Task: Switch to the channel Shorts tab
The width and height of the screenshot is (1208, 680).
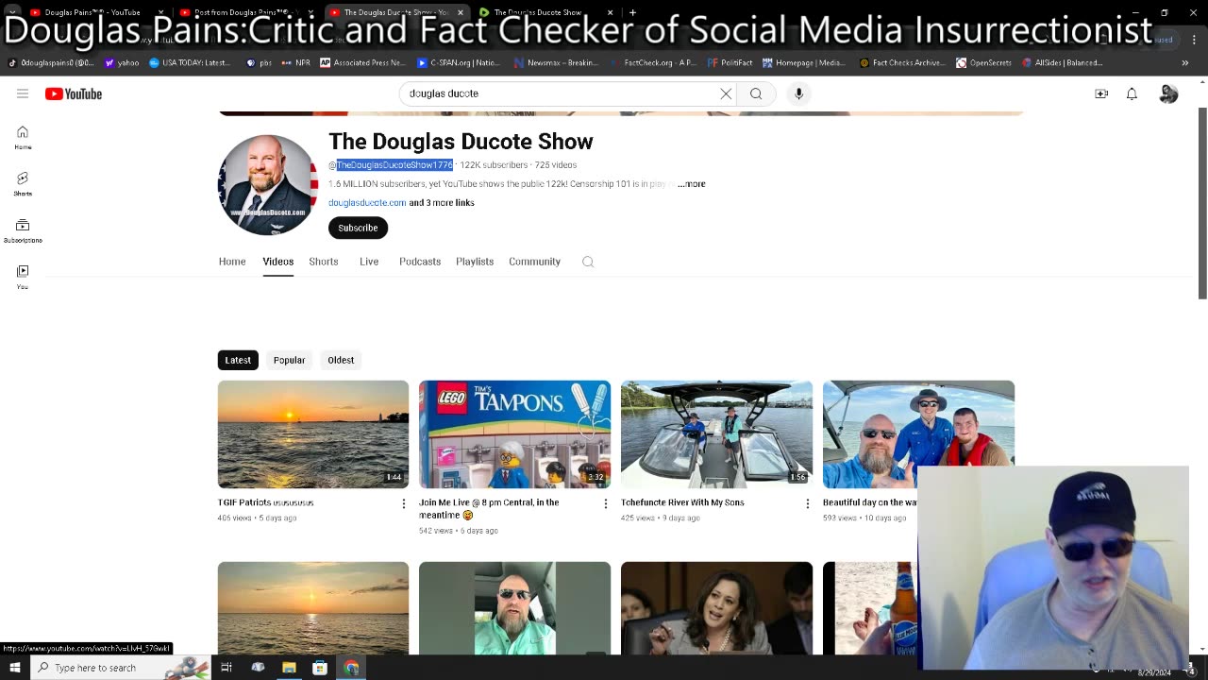Action: [x=324, y=262]
